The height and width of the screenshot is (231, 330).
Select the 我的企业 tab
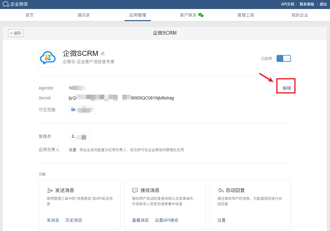tap(300, 15)
